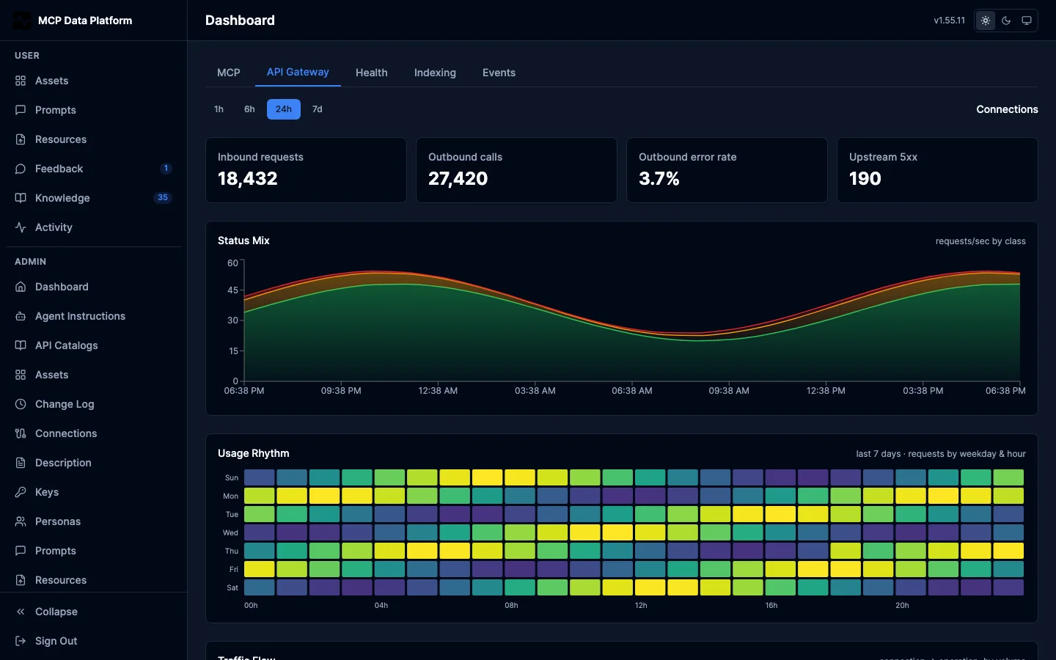
Task: Click the Outbound calls value 27,420
Action: 458,178
